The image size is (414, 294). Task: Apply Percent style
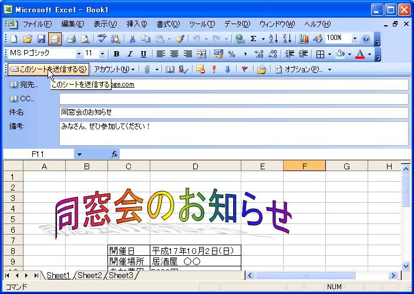click(x=231, y=54)
